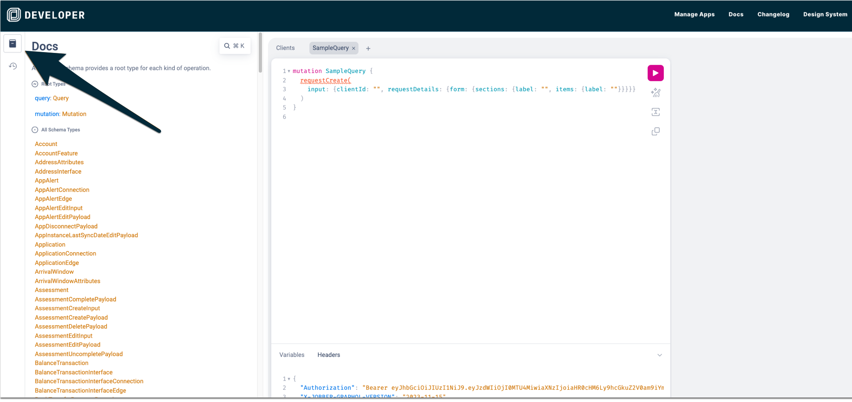Fold the mutation block at line 1

[289, 71]
